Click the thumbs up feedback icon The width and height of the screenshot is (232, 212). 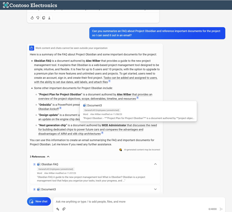[32, 18]
